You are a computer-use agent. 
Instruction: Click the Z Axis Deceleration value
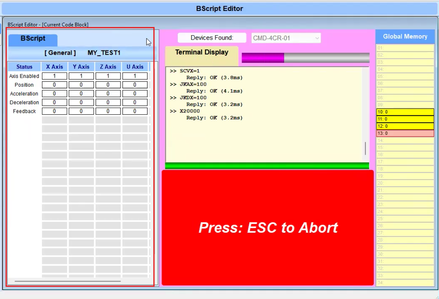(x=108, y=102)
